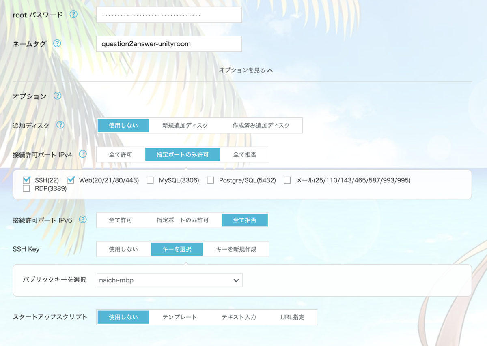Screen dimensions: 487x346
Task: Select 全て許可 for IPv4 ports
Action: 121,154
